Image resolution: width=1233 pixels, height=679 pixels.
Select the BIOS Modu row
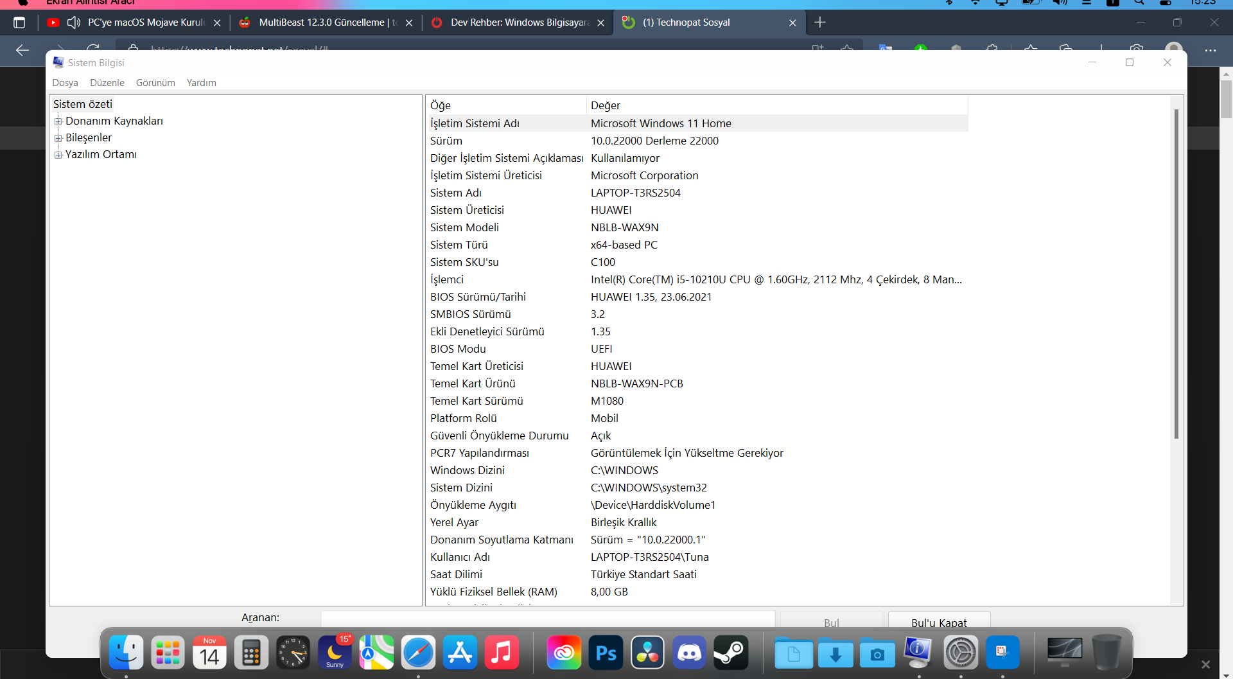click(697, 349)
